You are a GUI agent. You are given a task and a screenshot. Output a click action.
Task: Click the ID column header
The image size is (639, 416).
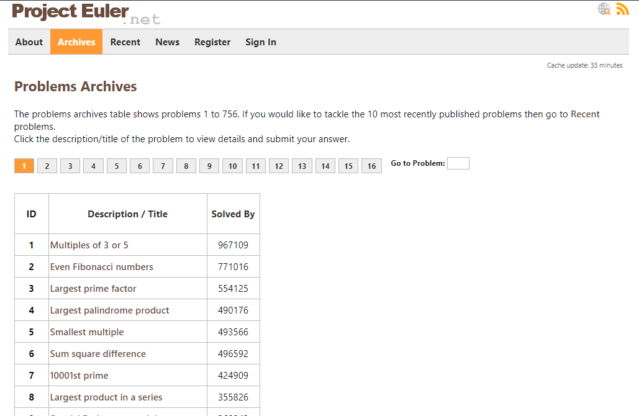pos(32,214)
